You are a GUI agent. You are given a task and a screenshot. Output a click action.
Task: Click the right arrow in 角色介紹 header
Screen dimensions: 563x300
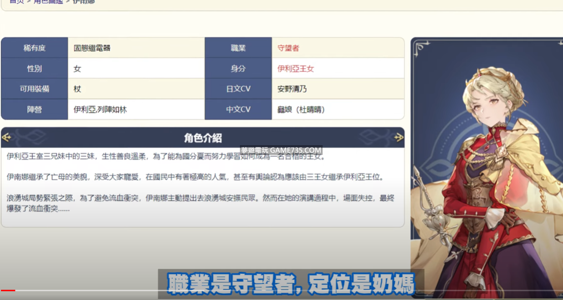[x=399, y=138]
